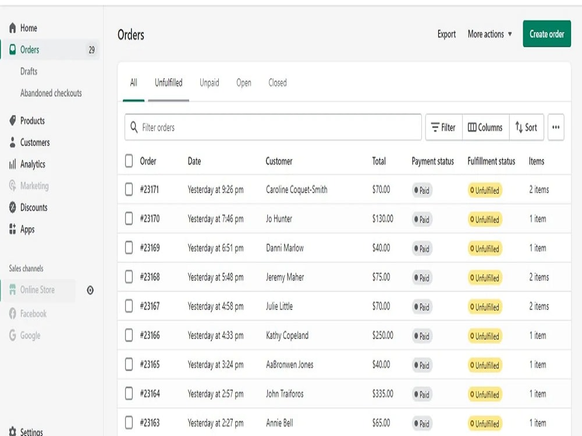Viewport: 582px width, 436px height.
Task: Switch to the Unfulfilled tab
Action: click(x=169, y=83)
